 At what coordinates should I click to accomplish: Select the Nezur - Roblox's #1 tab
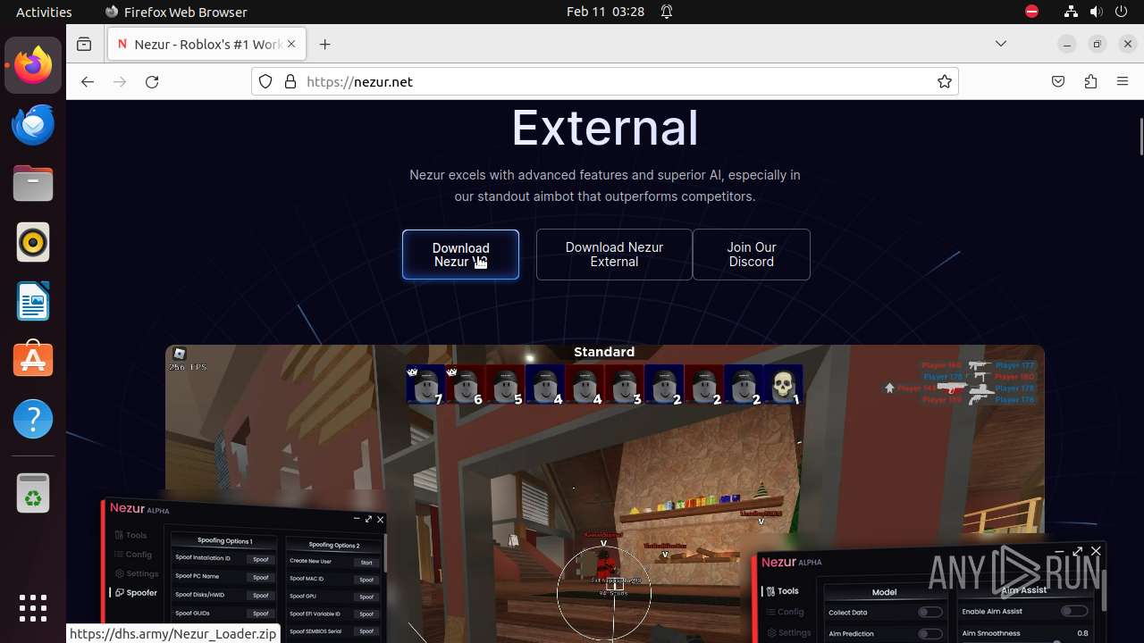click(206, 44)
